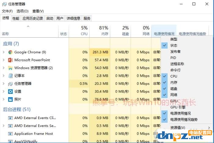214x143 pixels.
Task: Expand the 设置 process row
Action: 4,92
